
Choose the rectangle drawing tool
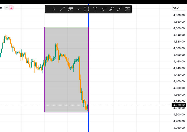pyautogui.click(x=87, y=9)
